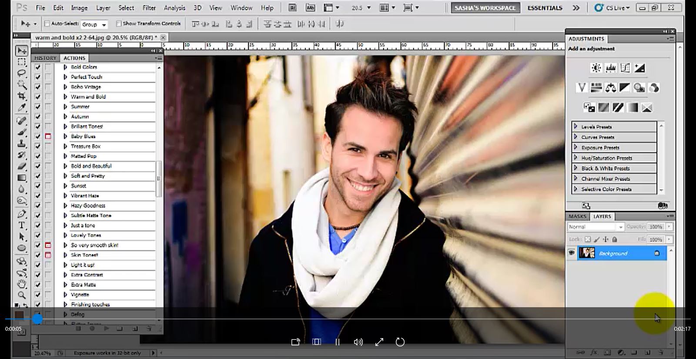696x359 pixels.
Task: Enable the Auto-Select checkbox
Action: [x=47, y=23]
